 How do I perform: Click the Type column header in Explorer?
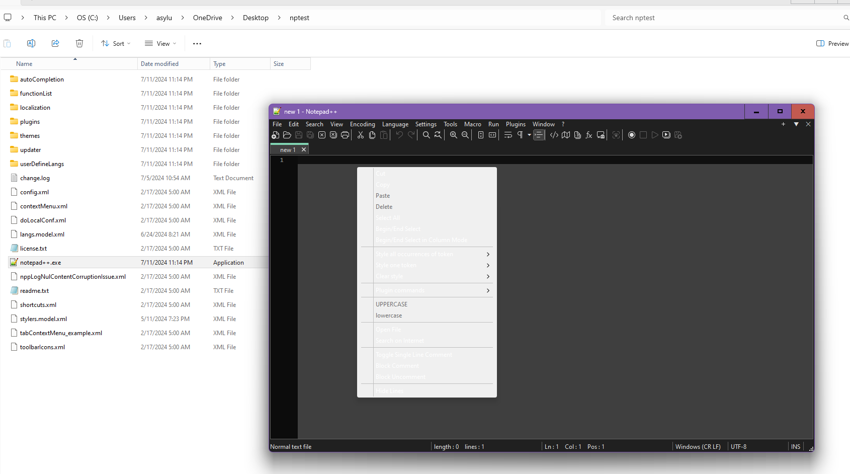coord(240,64)
